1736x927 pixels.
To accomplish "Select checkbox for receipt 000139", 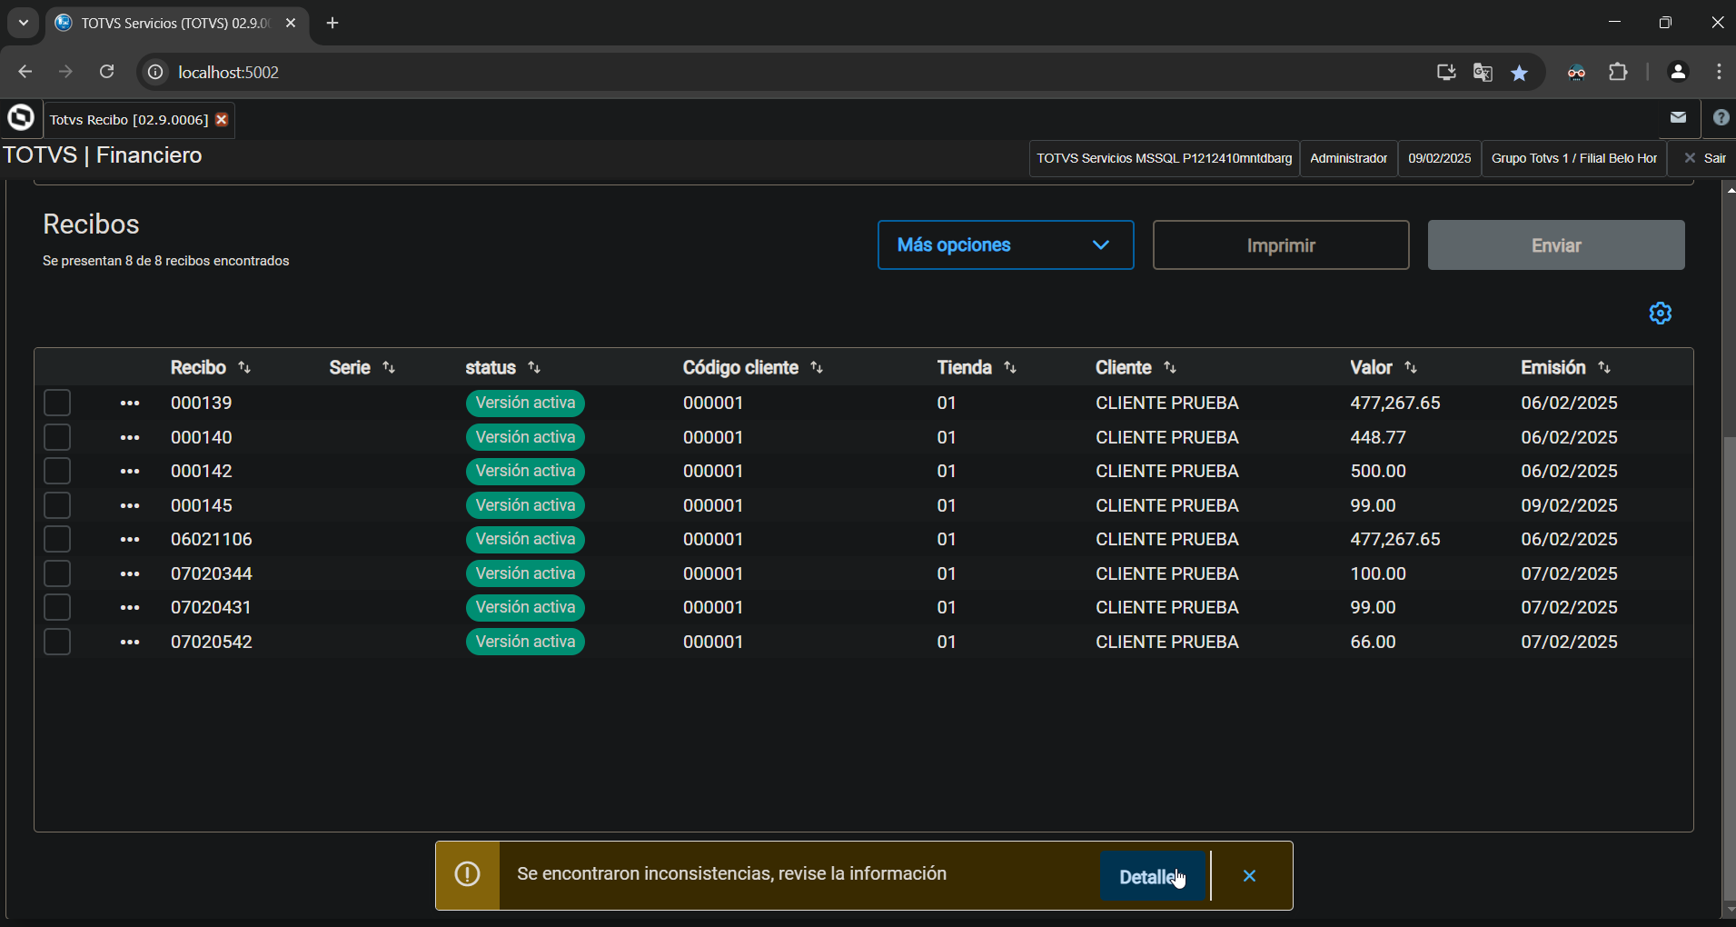I will click(x=57, y=403).
